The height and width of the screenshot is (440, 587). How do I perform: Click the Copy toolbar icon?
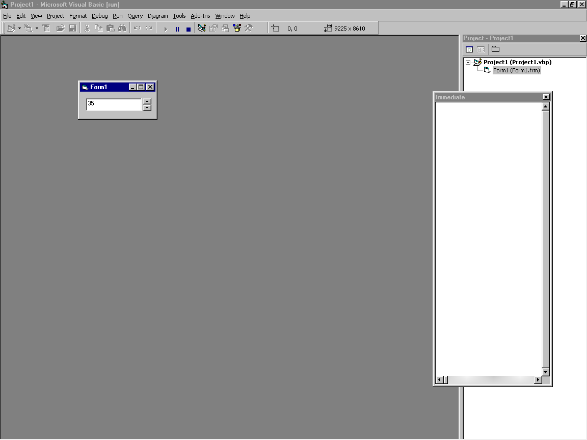click(x=98, y=29)
